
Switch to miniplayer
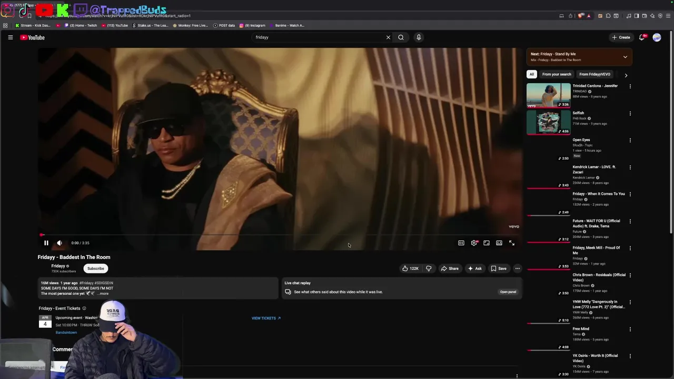tap(487, 243)
